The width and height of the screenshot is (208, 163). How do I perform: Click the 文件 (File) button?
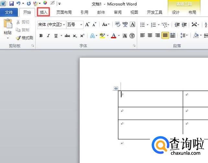(9, 12)
